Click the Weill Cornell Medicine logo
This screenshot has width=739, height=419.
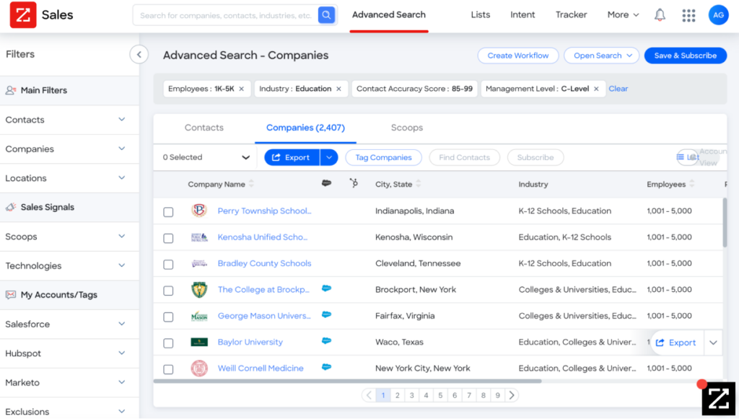click(199, 368)
